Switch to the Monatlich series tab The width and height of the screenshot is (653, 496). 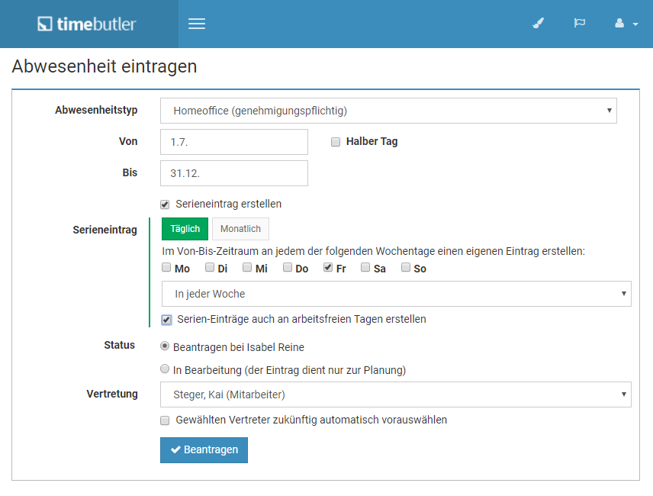[x=240, y=229]
